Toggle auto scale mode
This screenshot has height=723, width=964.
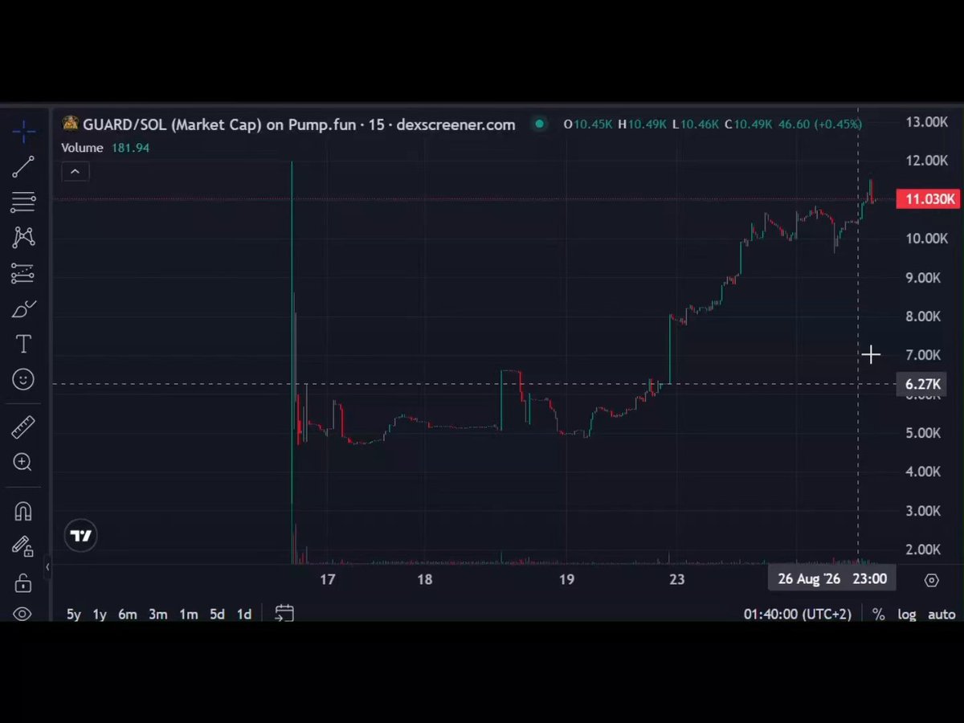coord(942,615)
